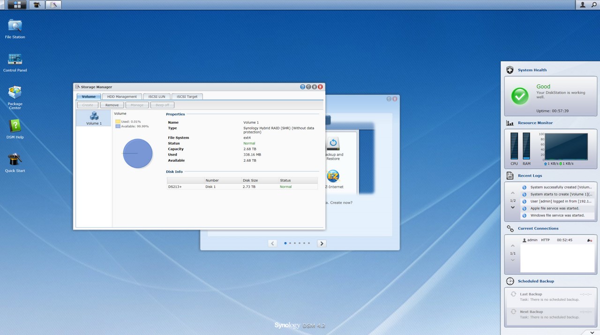Launch Package Center desktop icon
The image size is (600, 335).
15,97
